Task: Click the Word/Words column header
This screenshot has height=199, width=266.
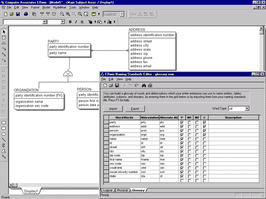Action: tap(124, 118)
